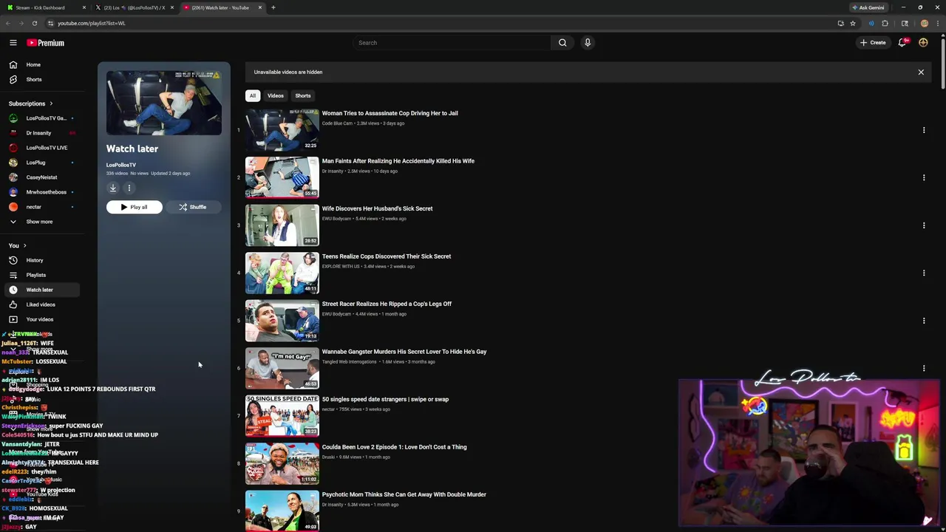Image resolution: width=946 pixels, height=532 pixels.
Task: Click Play all button
Action: [135, 207]
